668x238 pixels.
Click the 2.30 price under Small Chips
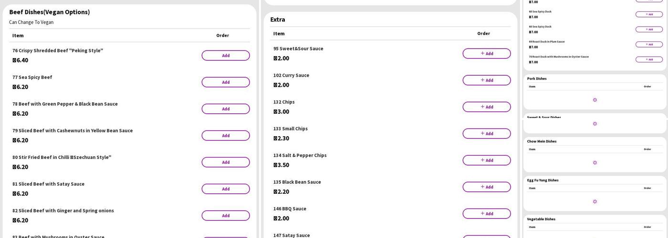click(x=282, y=138)
